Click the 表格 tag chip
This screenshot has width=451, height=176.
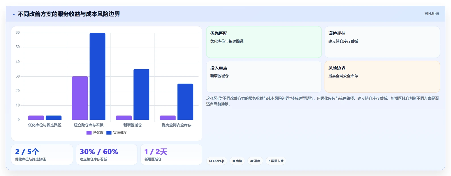tap(237, 161)
